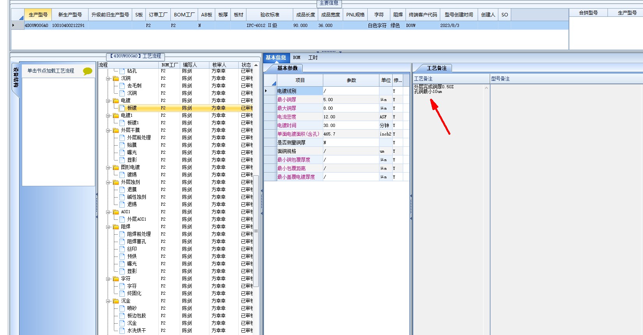The image size is (643, 335).
Task: Collapse the 阻焊 tree node
Action: click(108, 227)
